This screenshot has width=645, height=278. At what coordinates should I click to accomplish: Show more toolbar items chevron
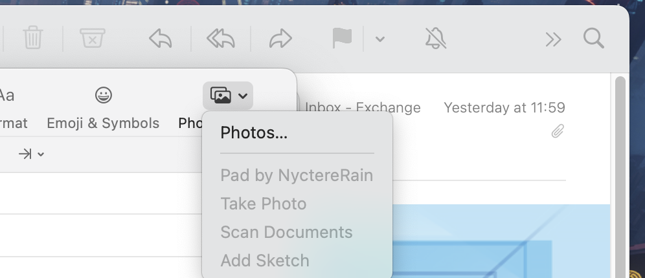pyautogui.click(x=553, y=39)
